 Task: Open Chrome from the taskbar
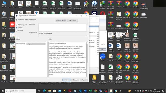pos(95,91)
